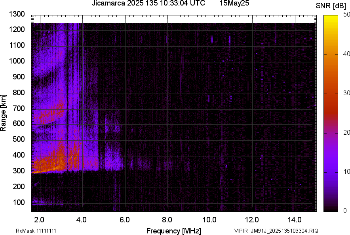Click the frequency tick label '8.0'
350x235 pixels.
click(x=167, y=220)
